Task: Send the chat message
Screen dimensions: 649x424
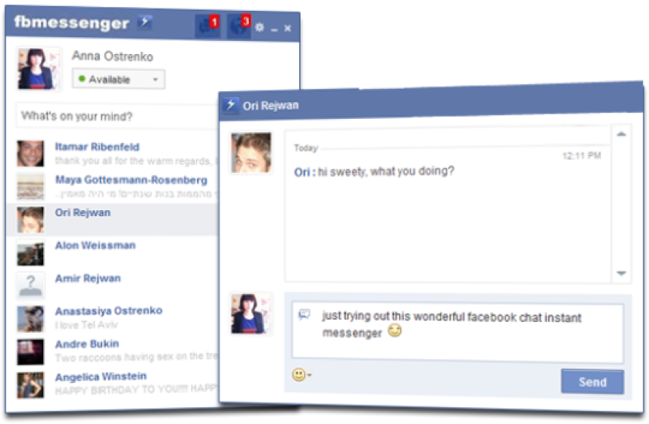Action: coord(593,382)
